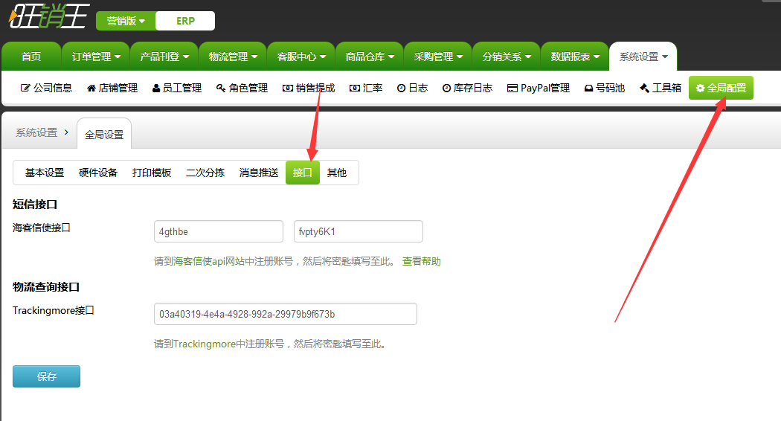Image resolution: width=781 pixels, height=421 pixels.
Task: Focus the Trackingmore key field
Action: coord(286,315)
